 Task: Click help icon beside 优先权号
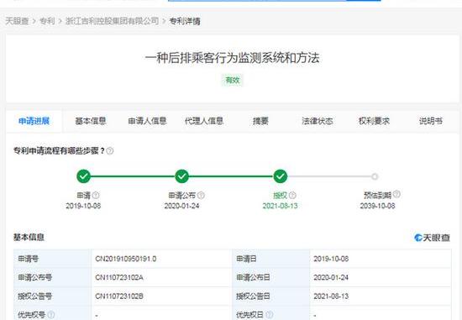click(x=51, y=315)
